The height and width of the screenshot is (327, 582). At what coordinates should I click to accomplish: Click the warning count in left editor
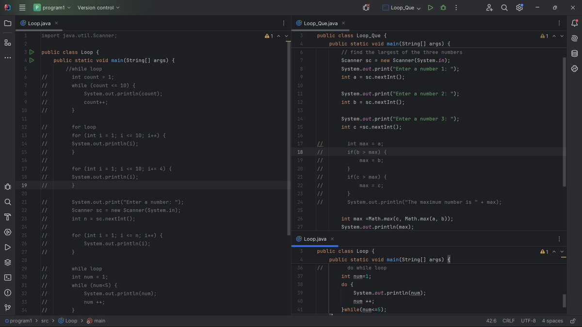pyautogui.click(x=269, y=36)
